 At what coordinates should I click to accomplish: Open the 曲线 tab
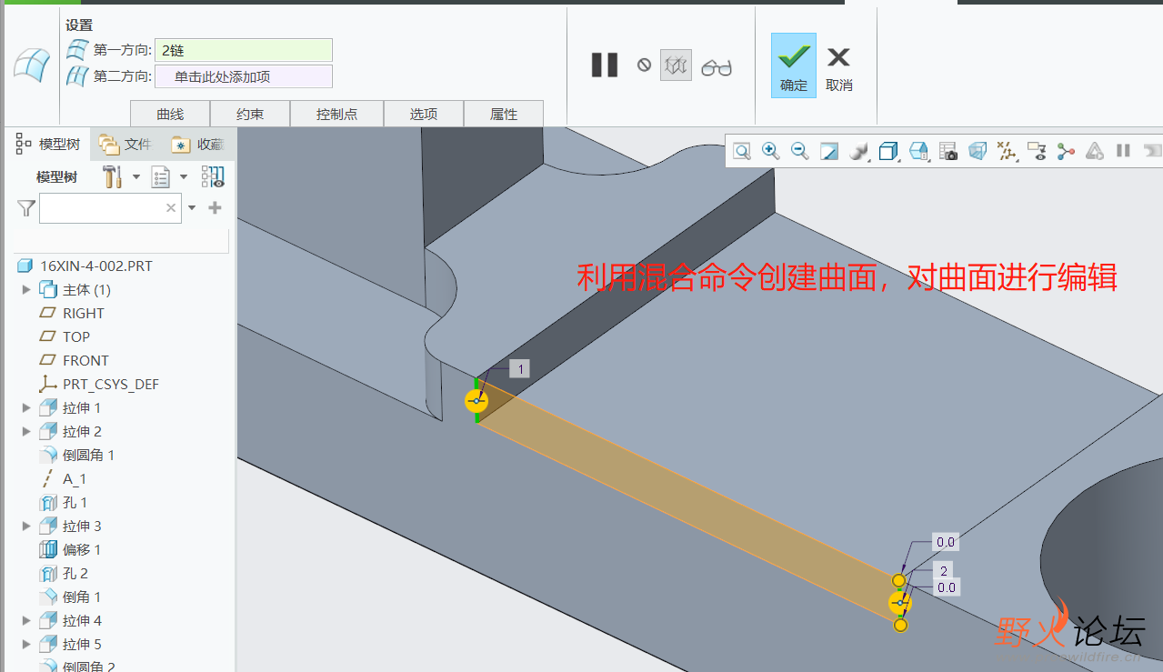pos(170,114)
